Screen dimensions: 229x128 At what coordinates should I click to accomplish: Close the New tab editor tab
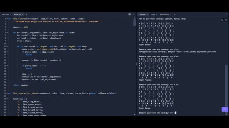click(10, 15)
